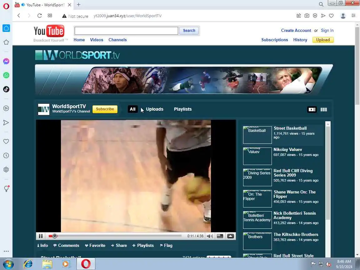Click the address bar URL
360x270 pixels.
coord(127,16)
